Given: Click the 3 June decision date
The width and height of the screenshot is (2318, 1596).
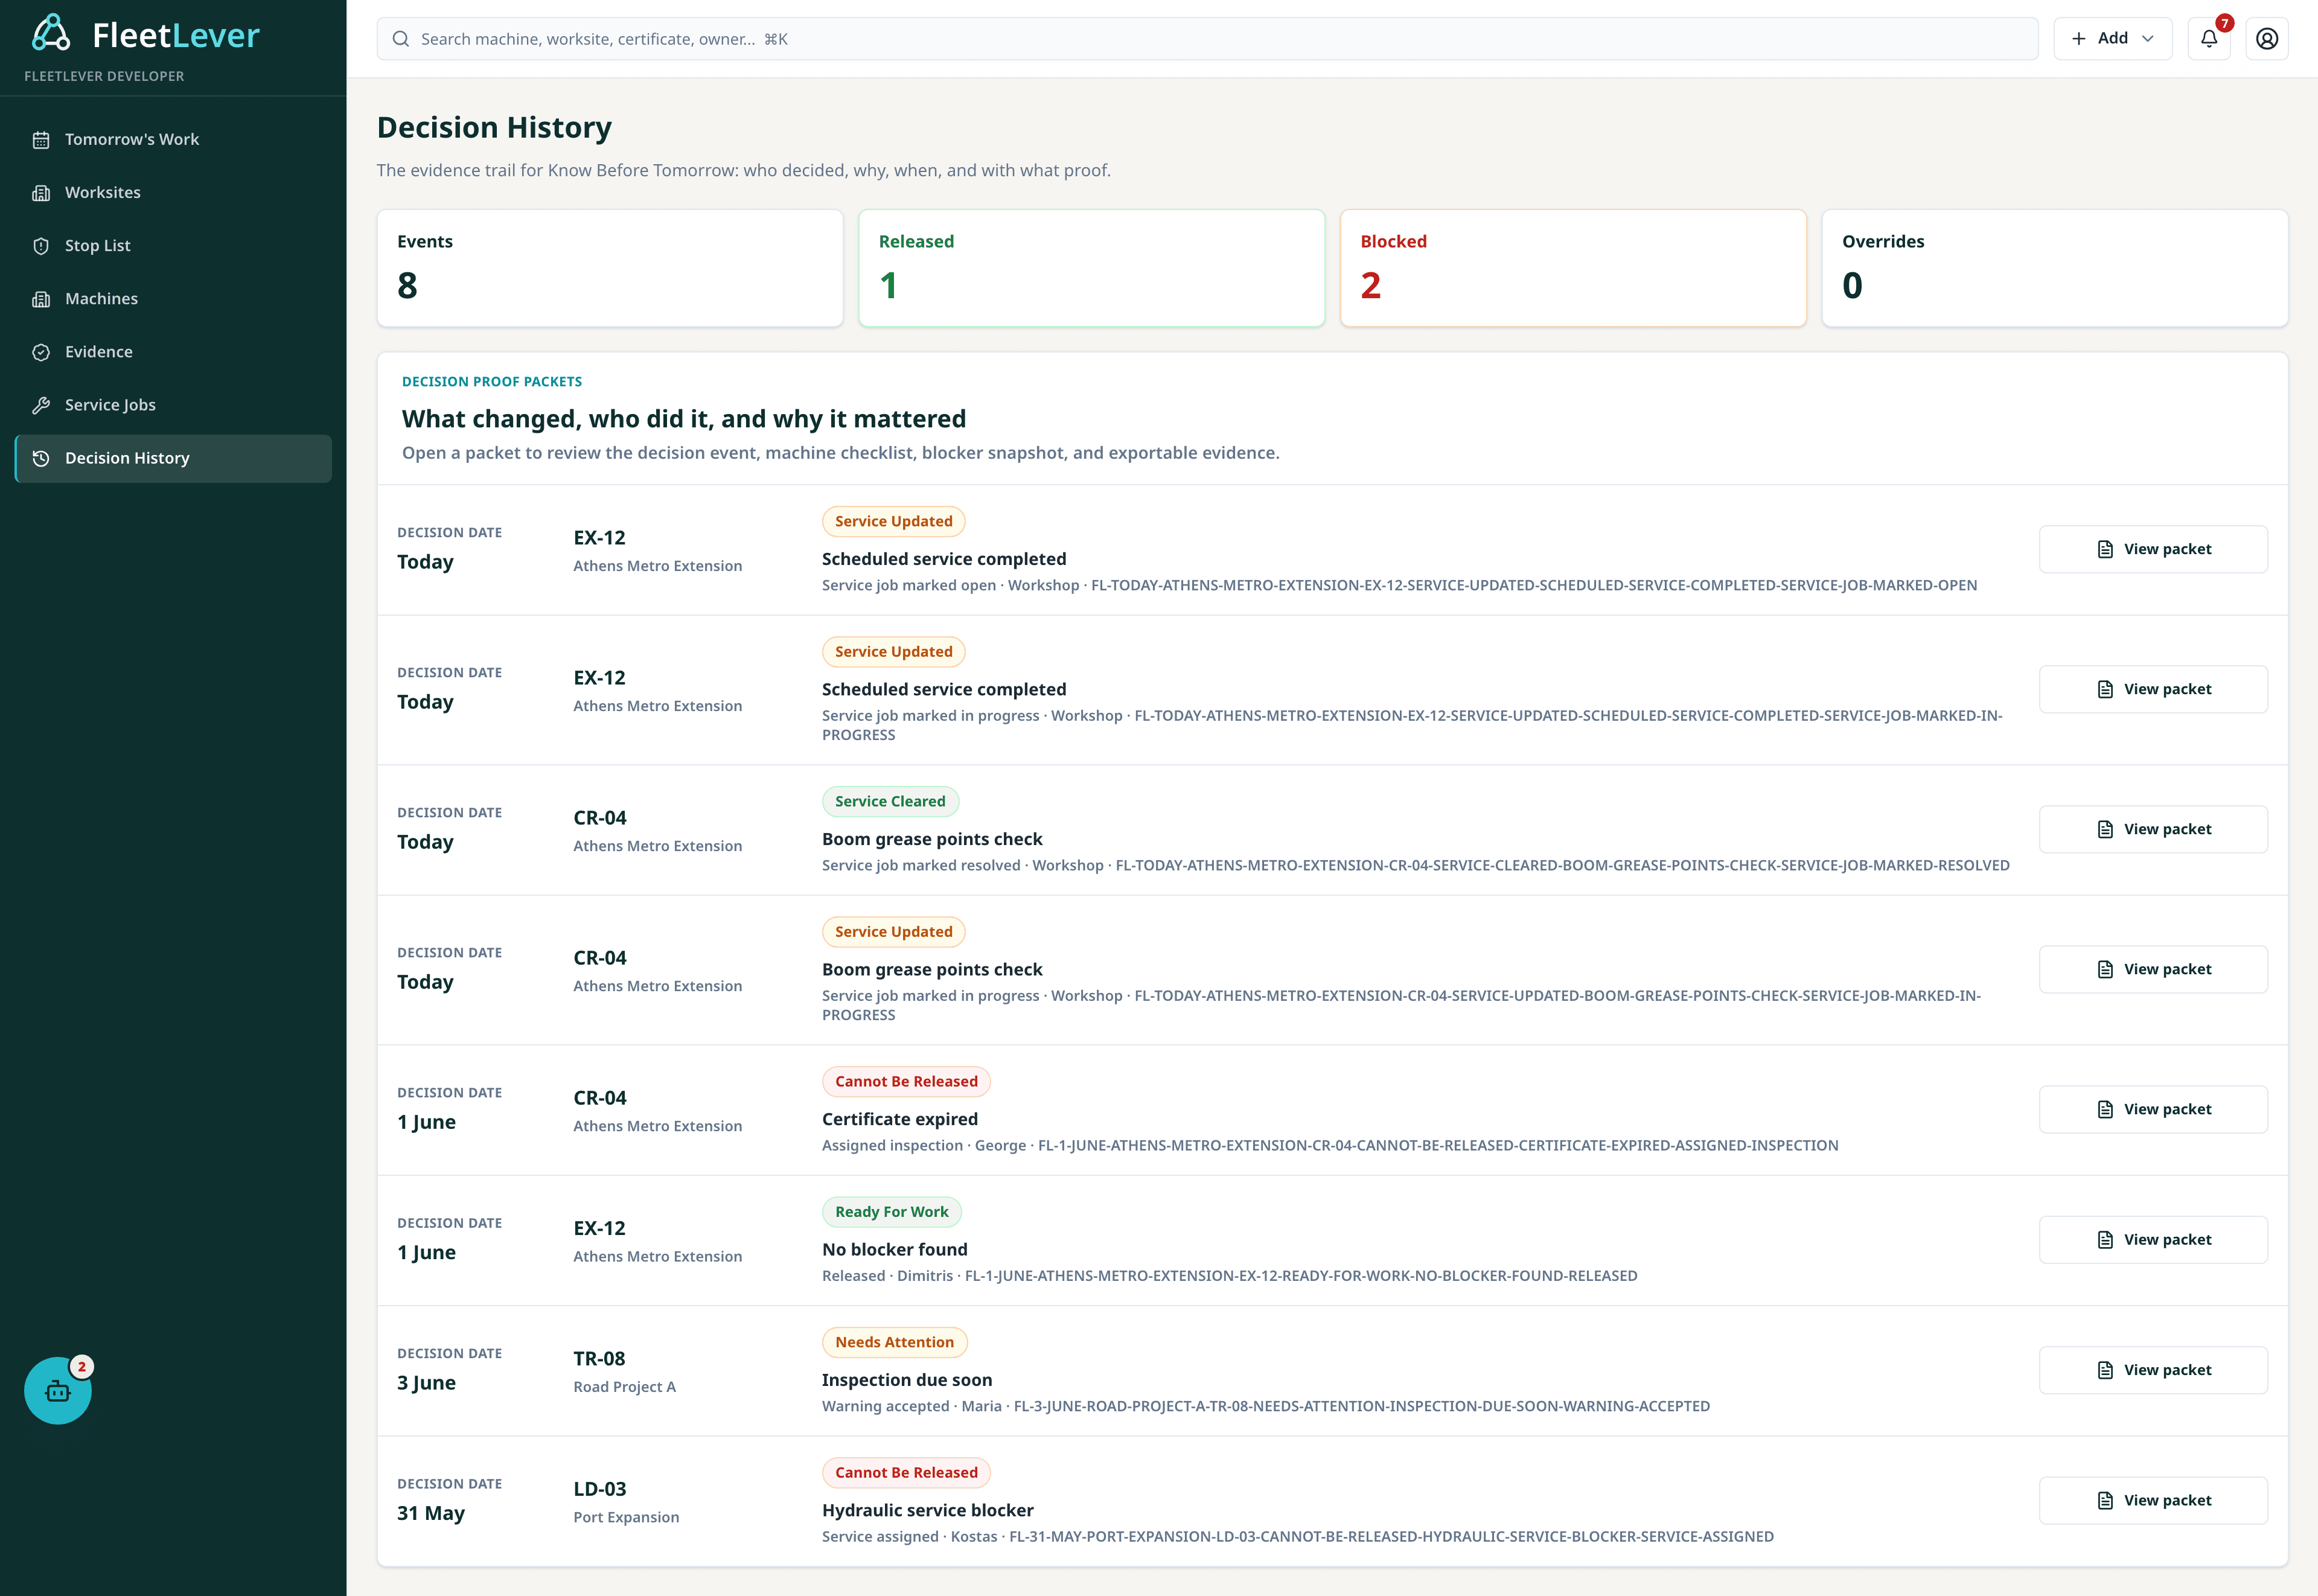Looking at the screenshot, I should pos(426,1383).
